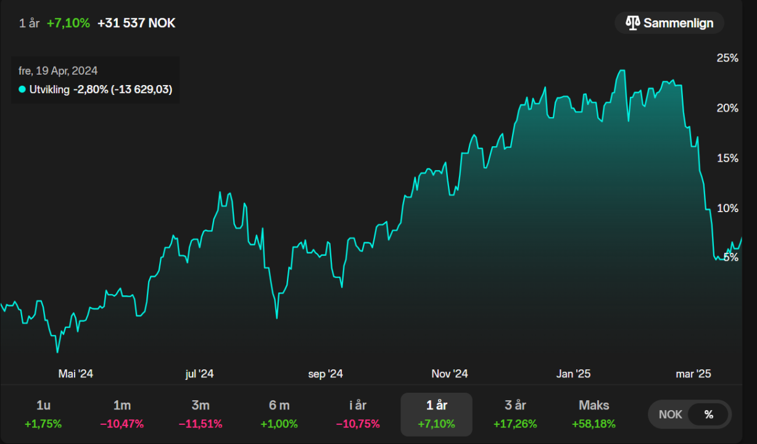The height and width of the screenshot is (444, 757).
Task: Select the 3m time range
Action: pos(201,414)
